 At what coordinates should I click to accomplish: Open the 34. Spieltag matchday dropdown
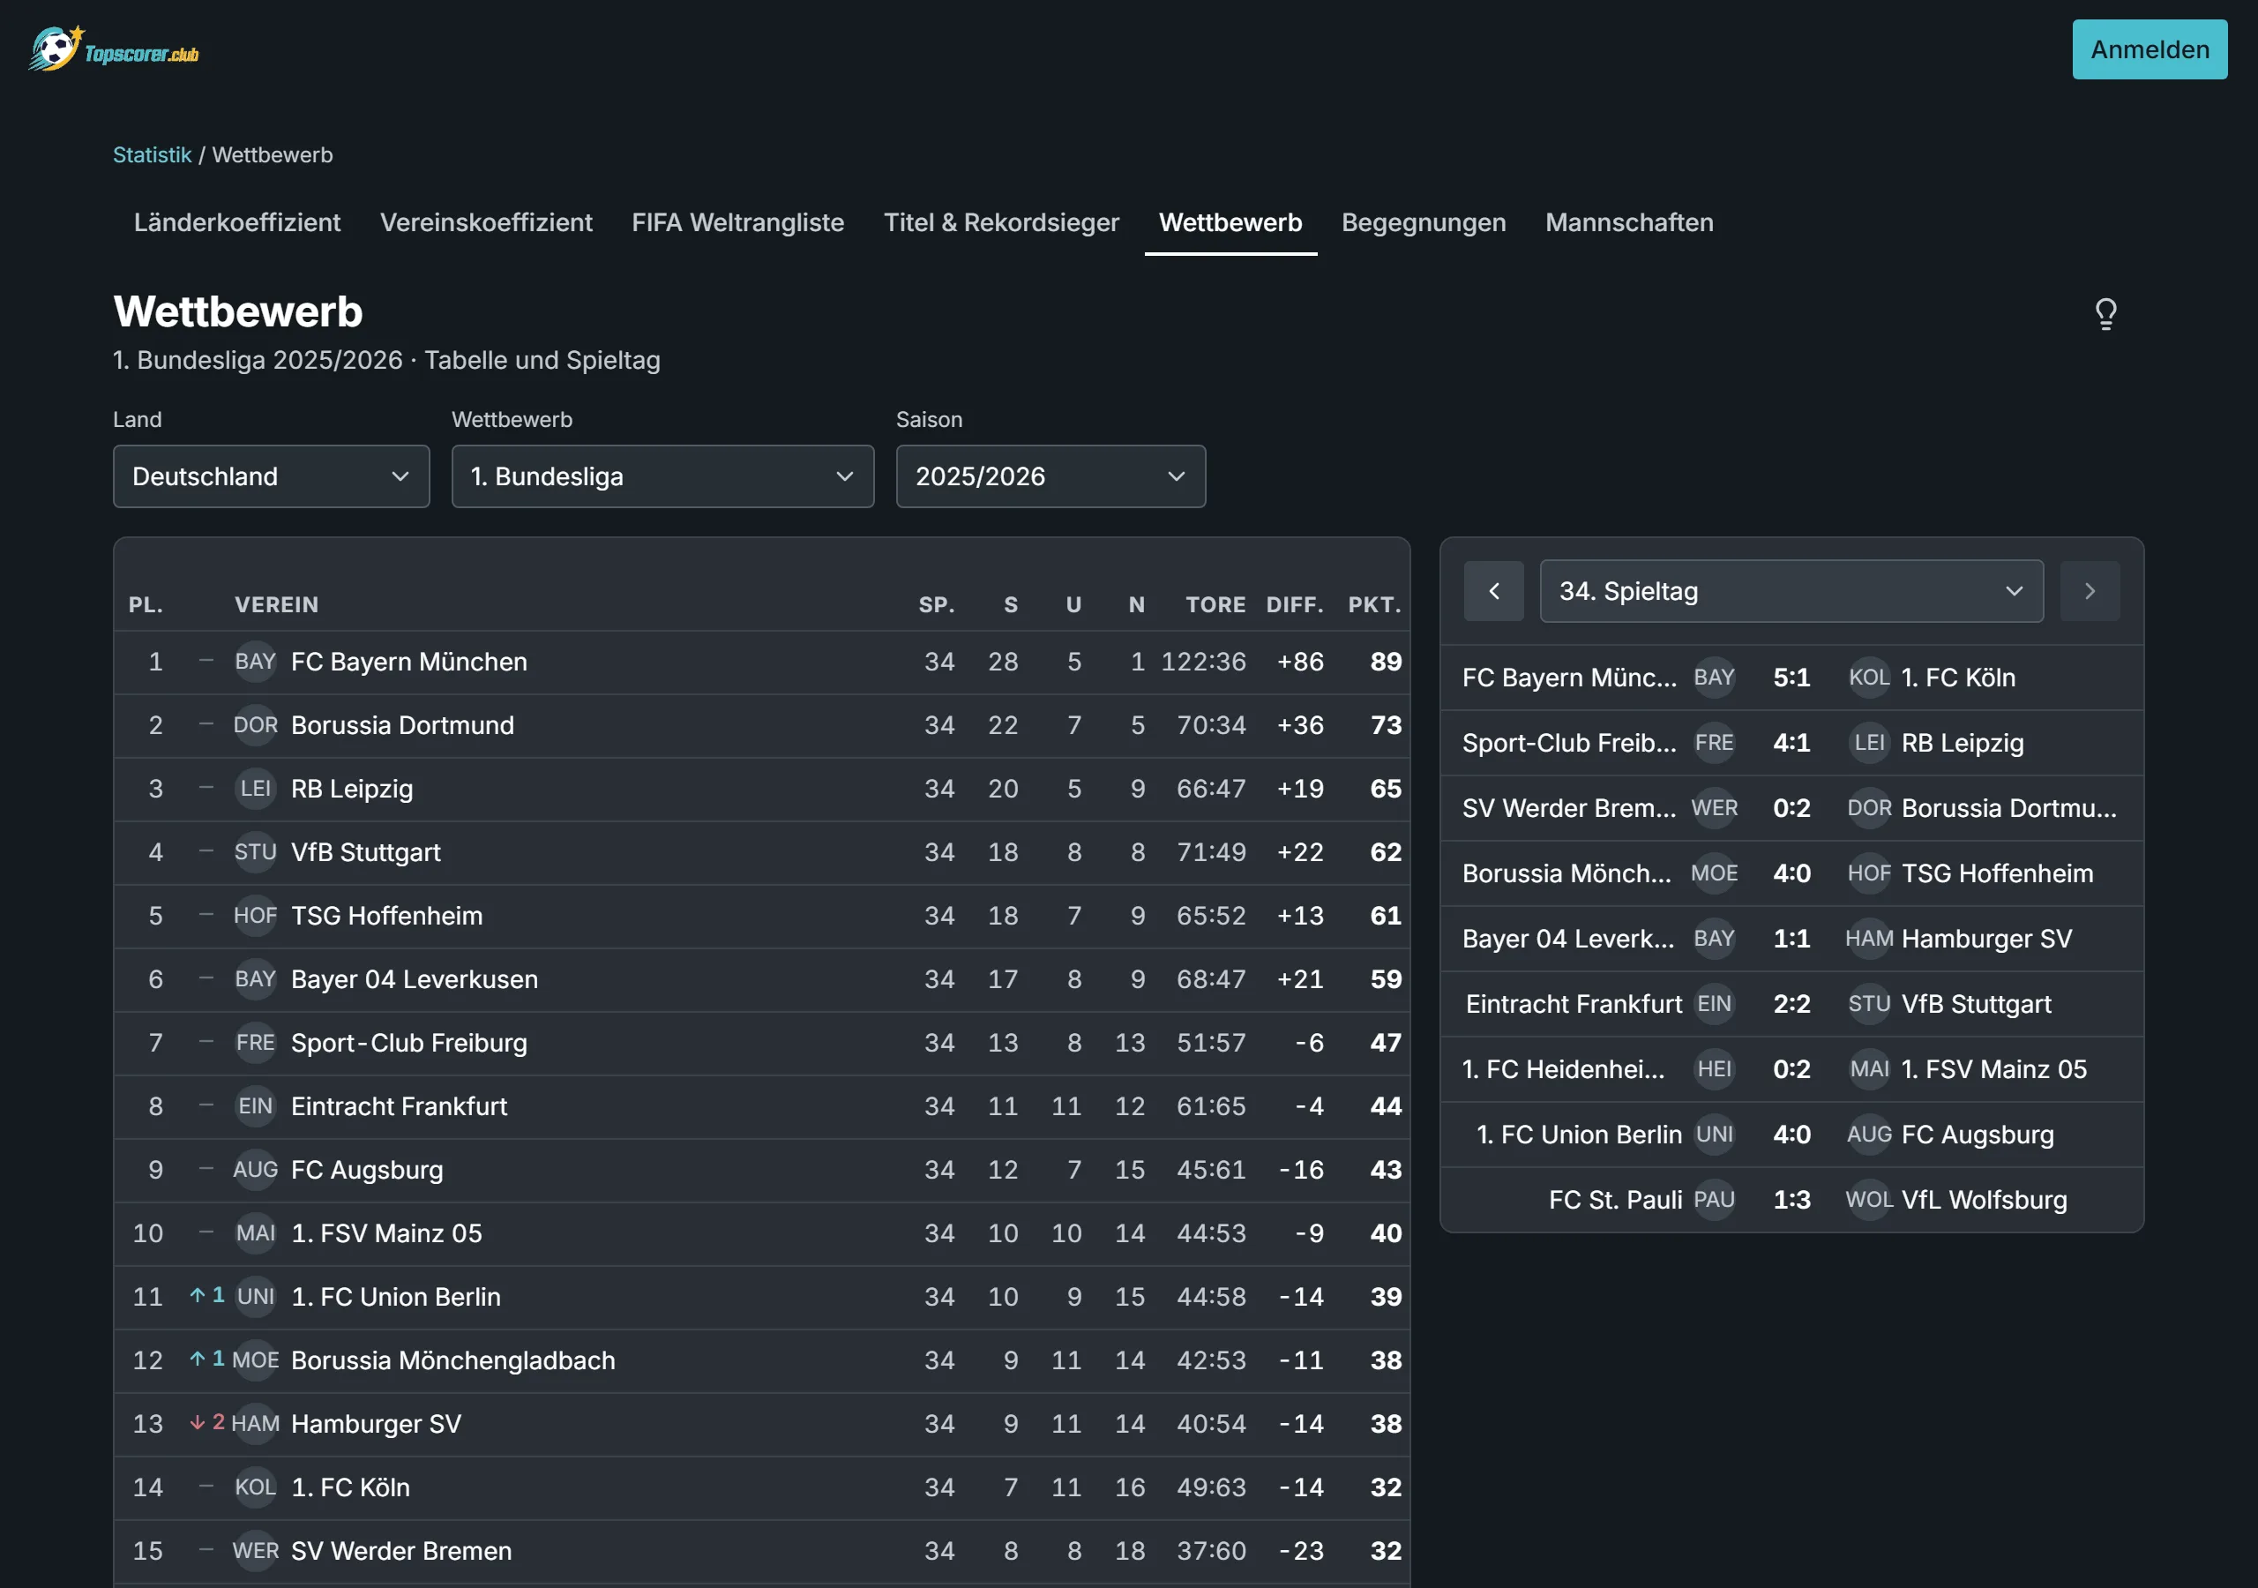tap(1791, 591)
